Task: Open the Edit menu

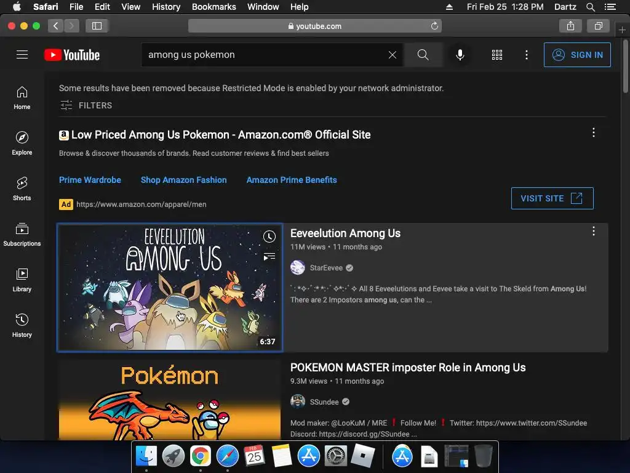Action: (103, 7)
